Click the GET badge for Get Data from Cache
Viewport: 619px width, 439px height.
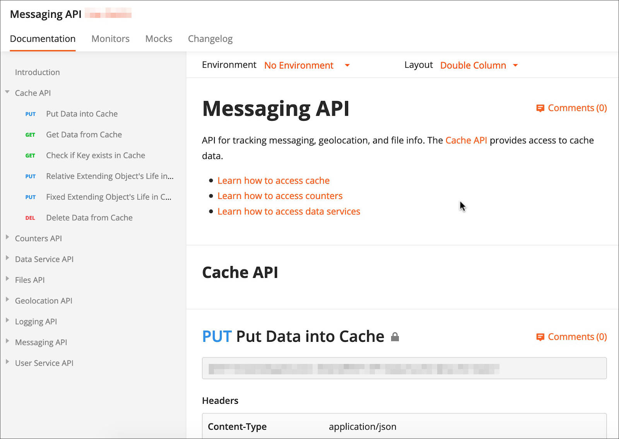tap(30, 135)
